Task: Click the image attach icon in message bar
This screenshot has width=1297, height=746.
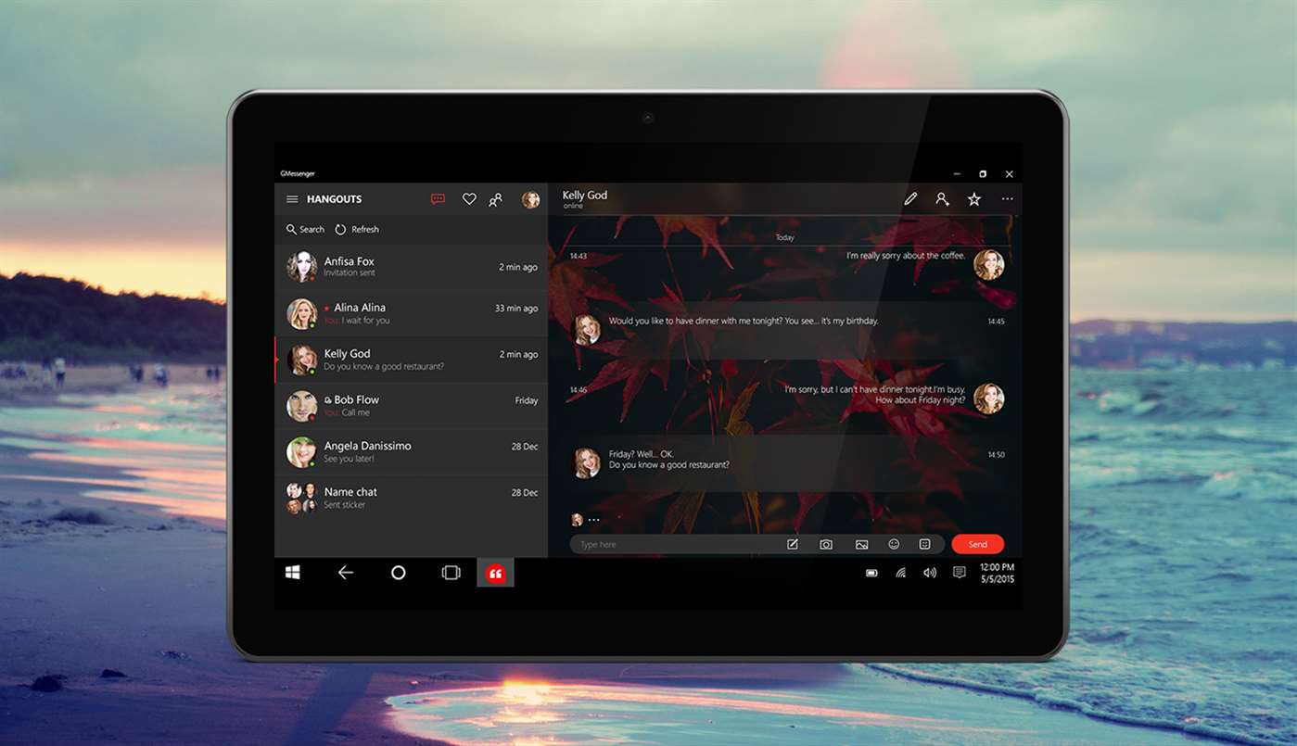Action: point(861,545)
